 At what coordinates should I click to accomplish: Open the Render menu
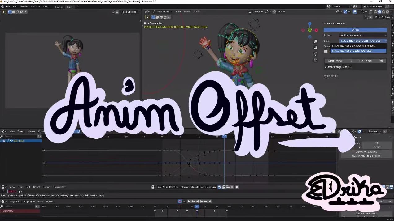click(24, 6)
